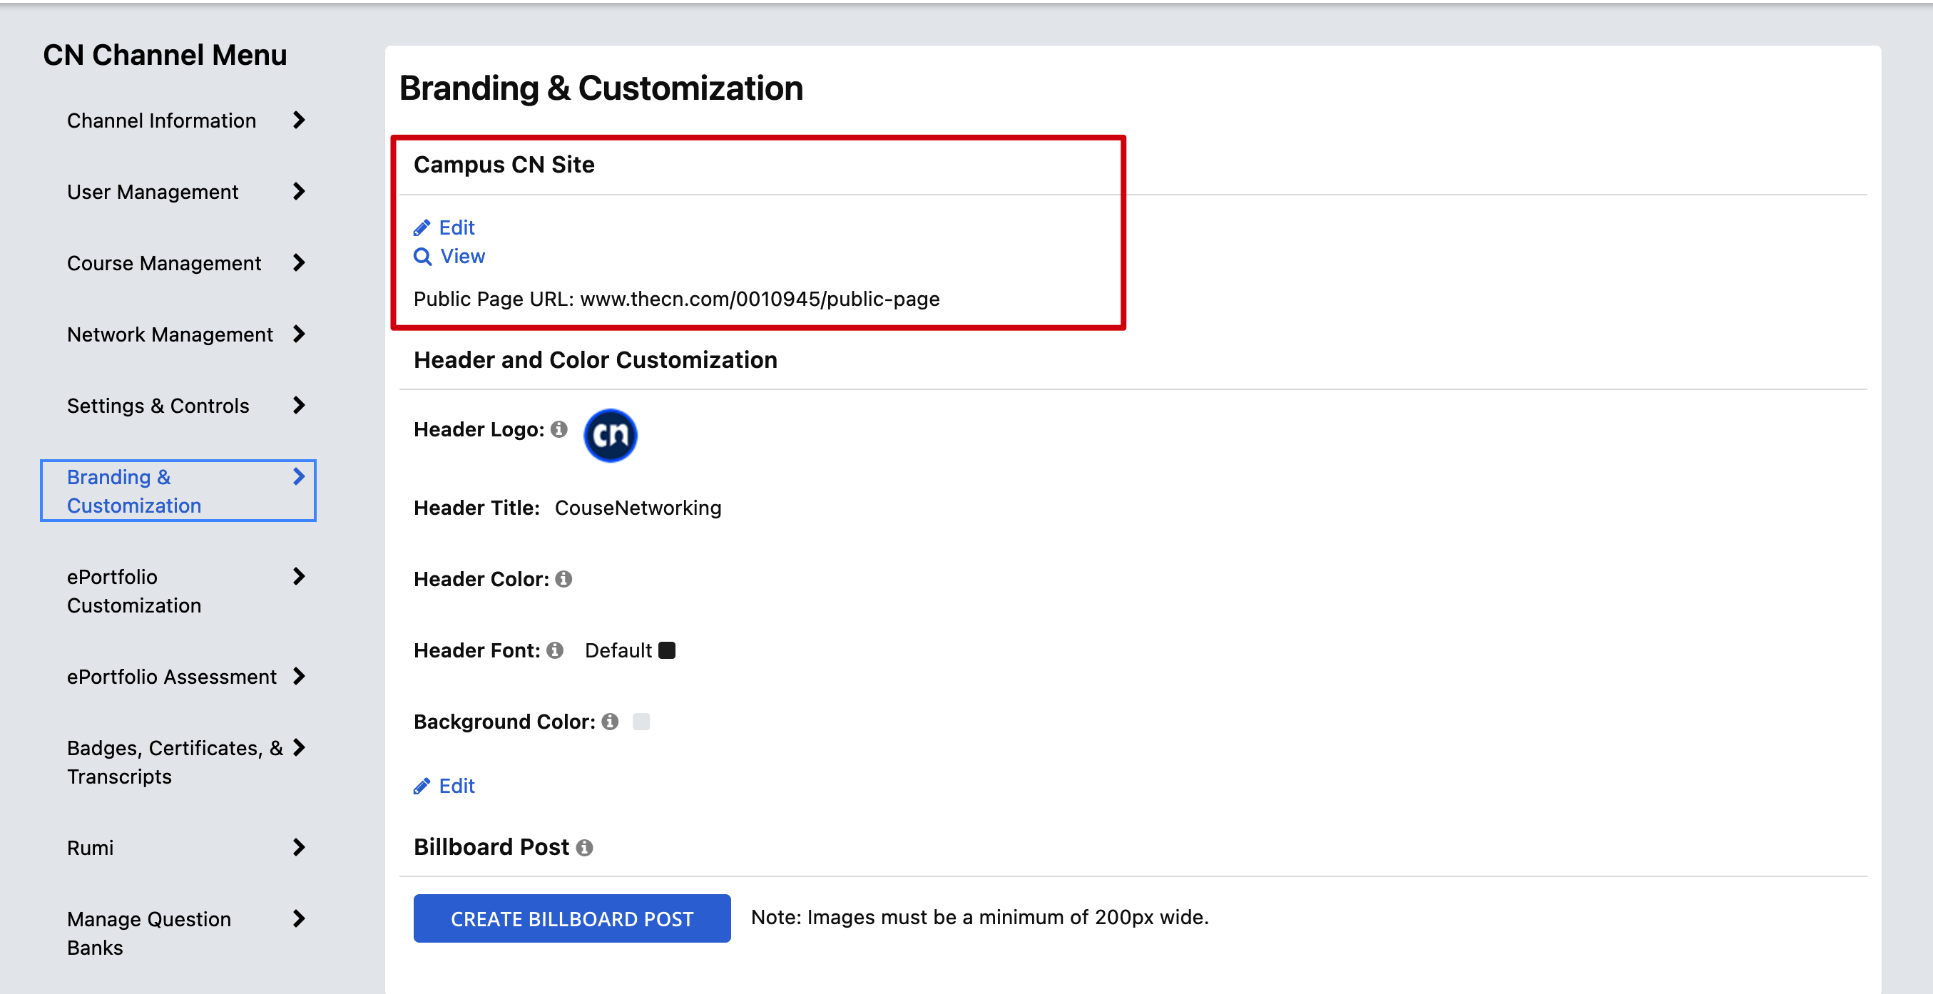Click pencil icon beside Campus CN Site Edit
The height and width of the screenshot is (994, 1933).
[x=422, y=227]
